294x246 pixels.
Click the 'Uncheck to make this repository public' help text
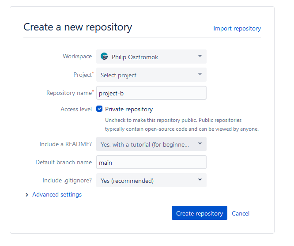click(x=182, y=125)
